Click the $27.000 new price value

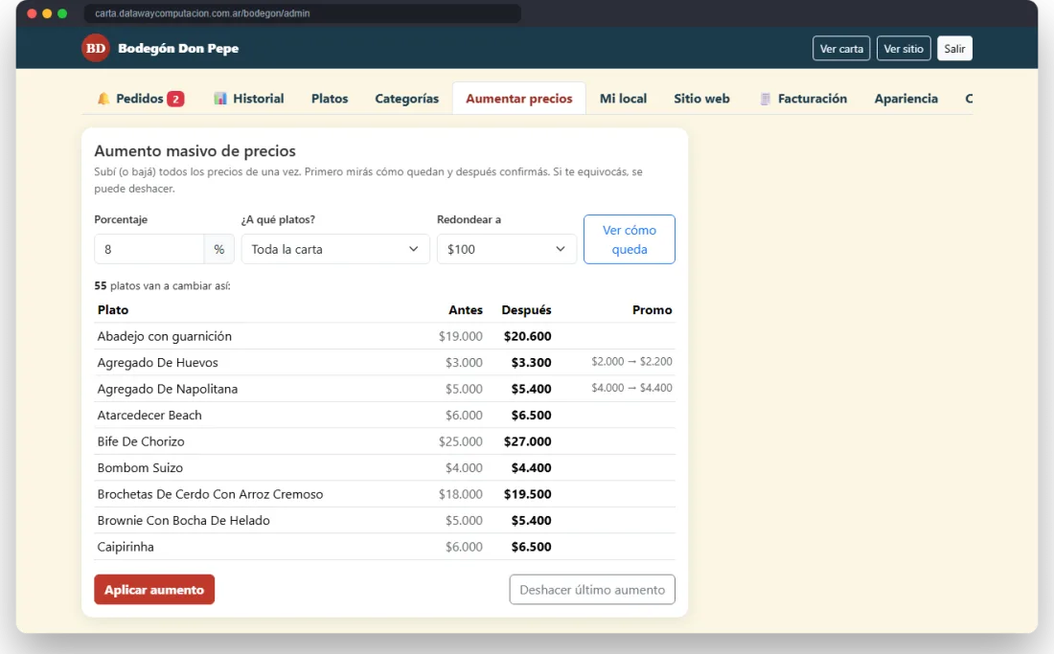point(528,441)
